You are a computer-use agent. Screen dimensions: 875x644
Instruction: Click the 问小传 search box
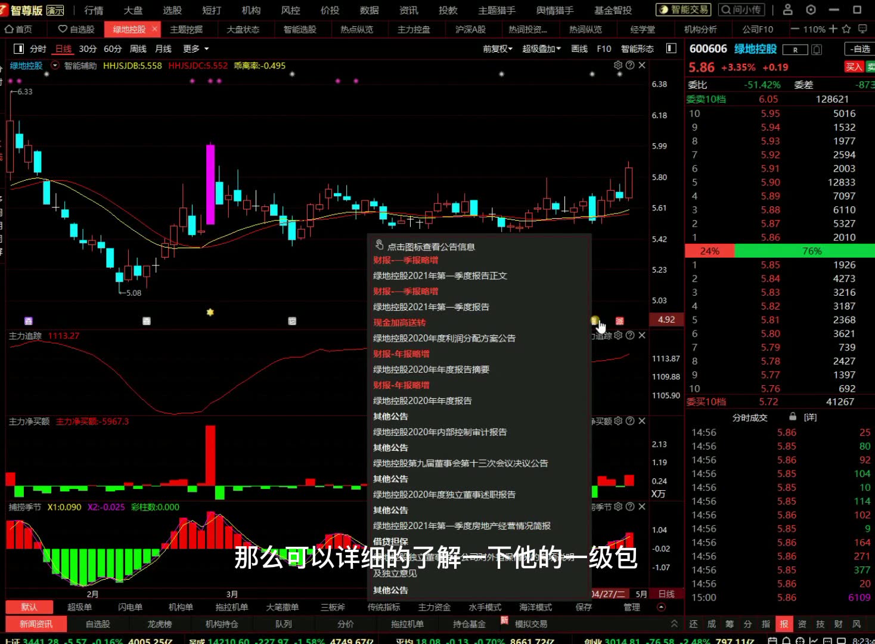tap(741, 10)
